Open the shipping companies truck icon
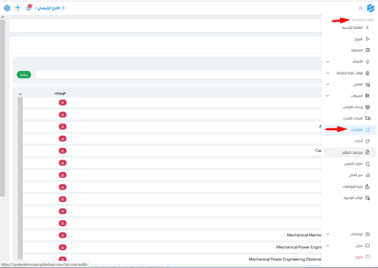The image size is (378, 268). tap(368, 118)
